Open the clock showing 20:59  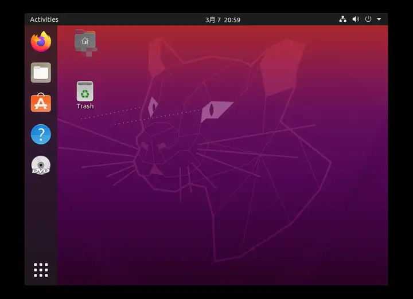click(223, 19)
